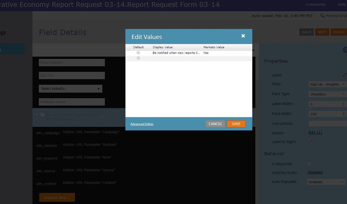Open the Field dropdown showing Sign Up - Insights
The image size is (347, 204).
(x=327, y=84)
